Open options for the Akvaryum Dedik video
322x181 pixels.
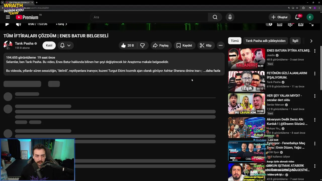tap(315, 120)
